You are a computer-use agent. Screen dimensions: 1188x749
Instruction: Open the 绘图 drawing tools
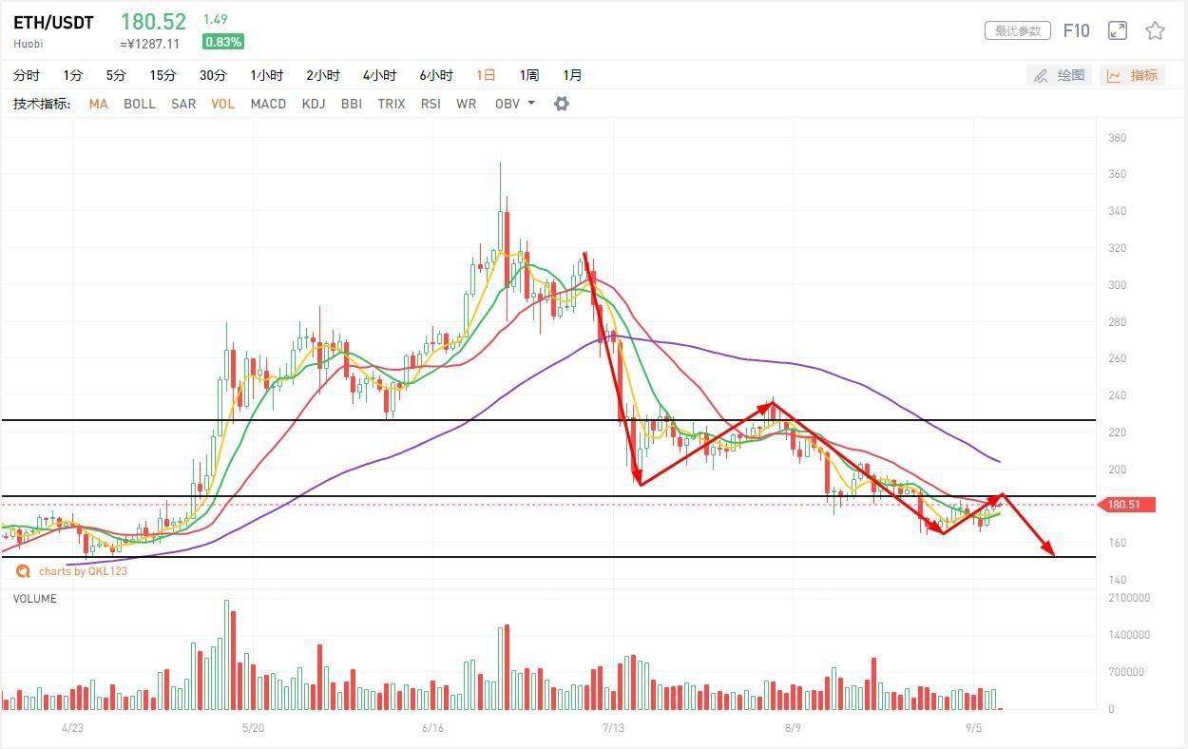click(1060, 75)
